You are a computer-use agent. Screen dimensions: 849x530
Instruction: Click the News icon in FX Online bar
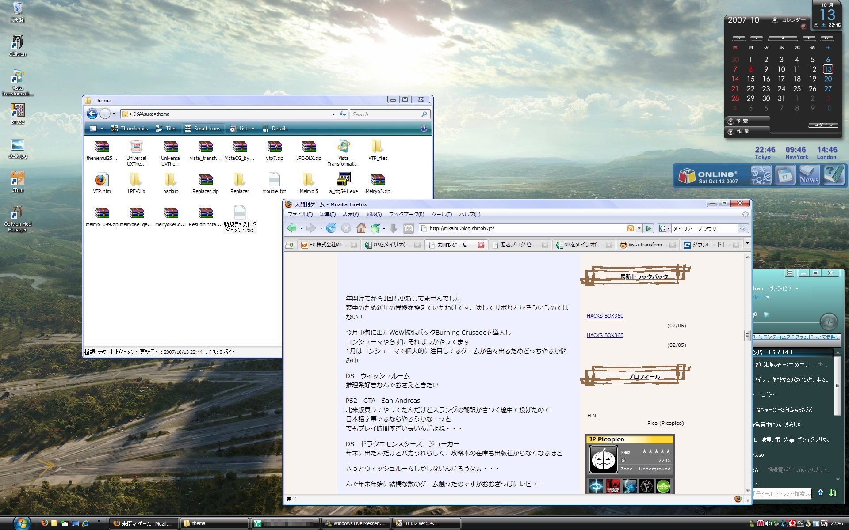809,175
